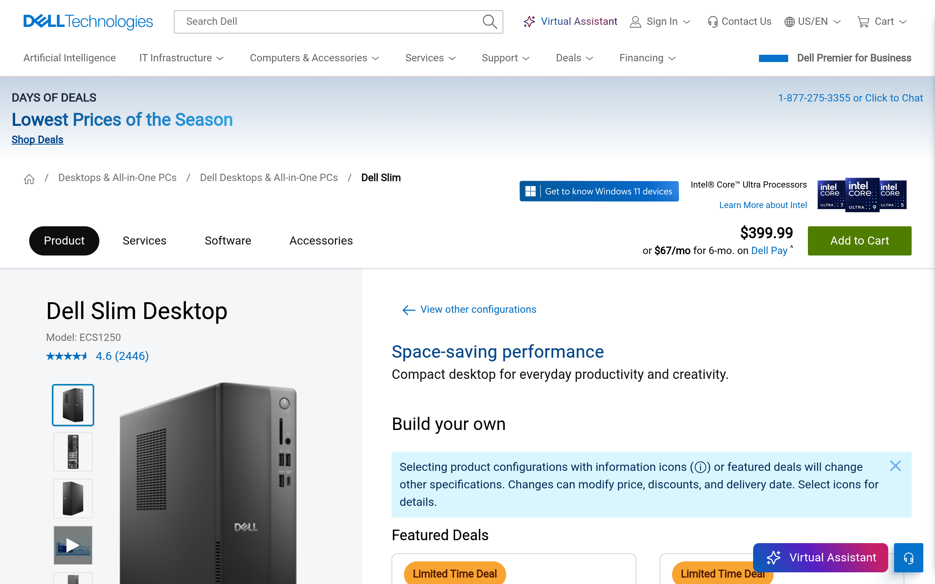Screen dimensions: 935x584
Task: Dismiss the blue info banner with X
Action: tap(895, 466)
